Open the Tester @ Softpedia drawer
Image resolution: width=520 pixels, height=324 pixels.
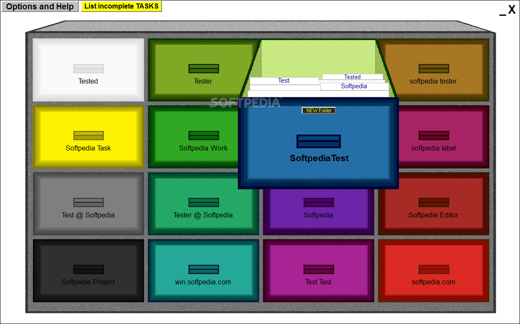click(x=203, y=204)
